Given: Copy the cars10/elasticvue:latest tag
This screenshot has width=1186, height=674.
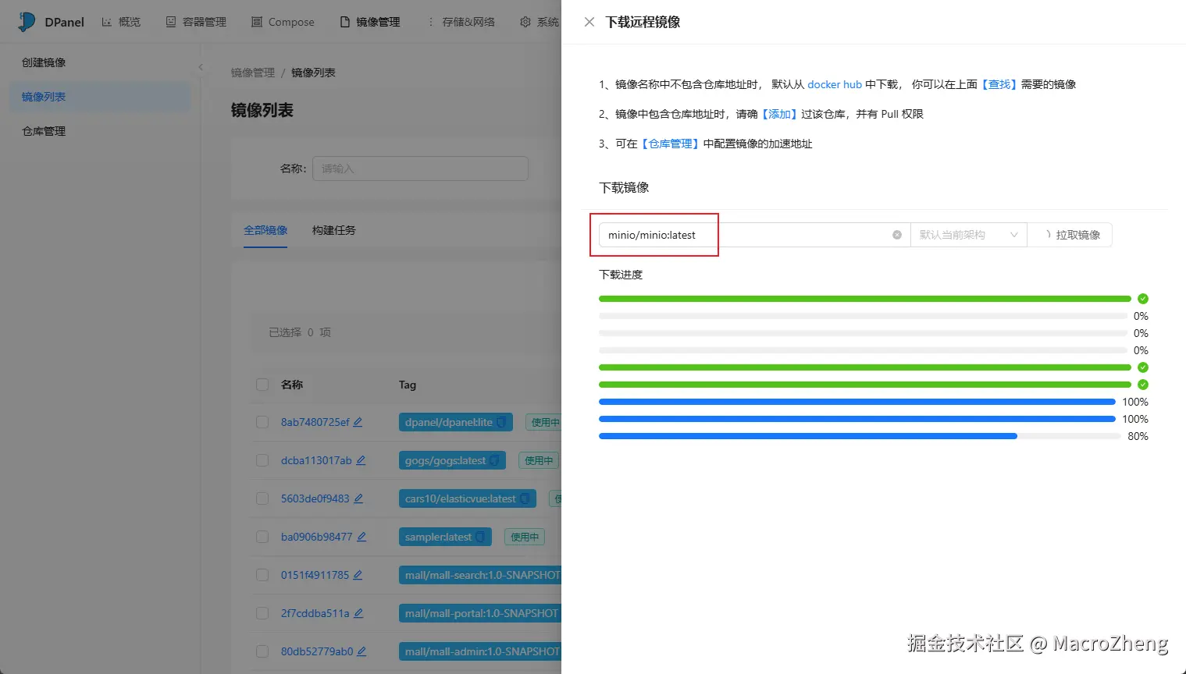Looking at the screenshot, I should tap(525, 498).
